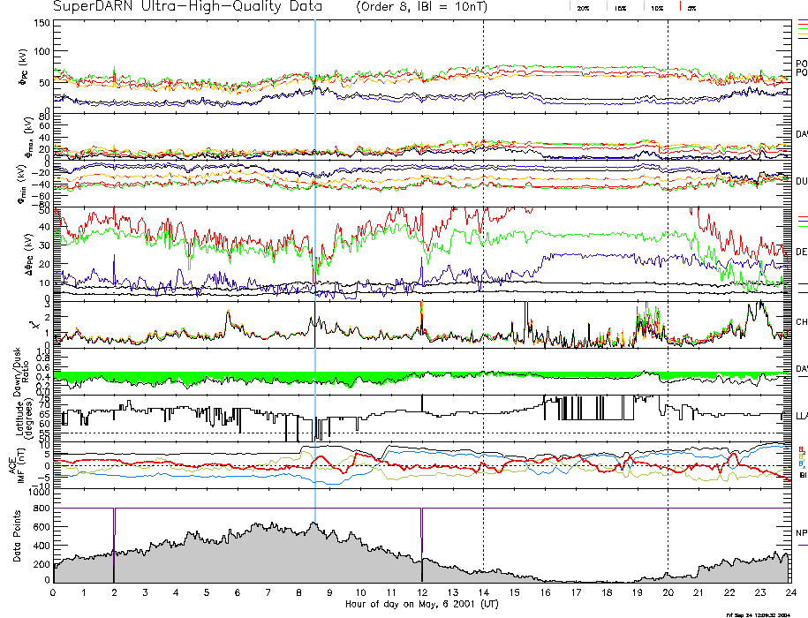The width and height of the screenshot is (808, 618).
Task: Click the '(Order 8, |B| = 10nT)' subtitle
Action: (x=430, y=7)
